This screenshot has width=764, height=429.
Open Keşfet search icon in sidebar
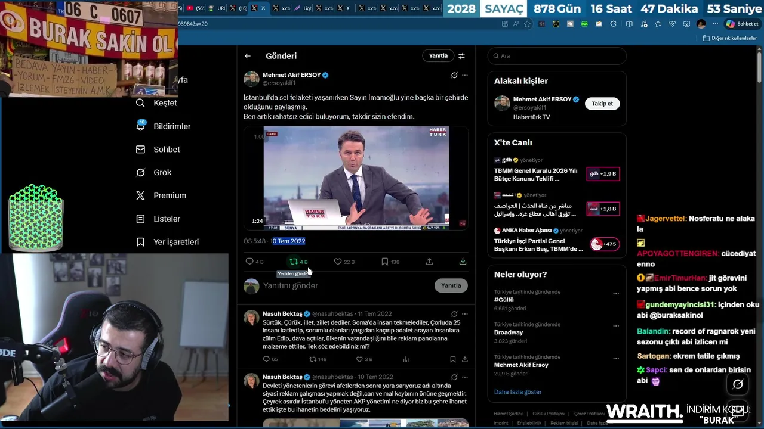pos(140,103)
